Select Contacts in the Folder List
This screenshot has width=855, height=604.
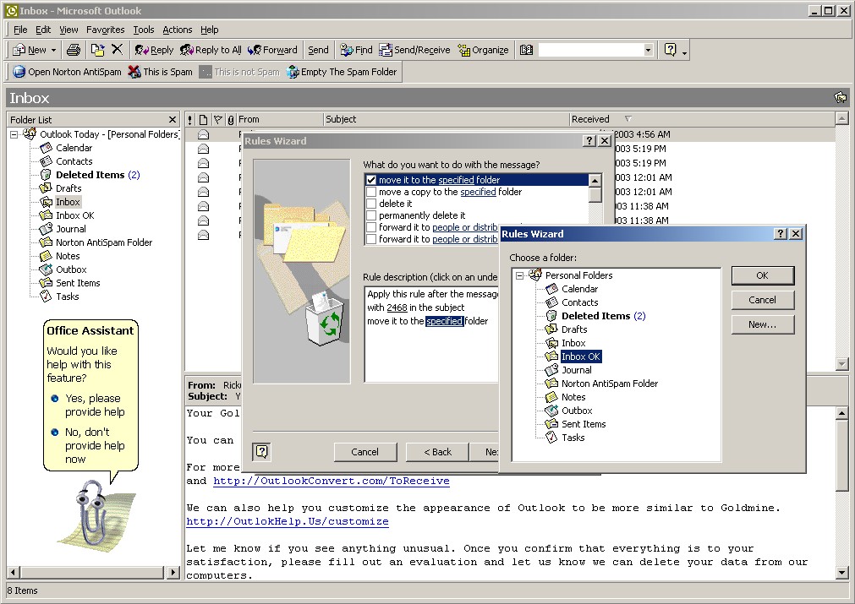pyautogui.click(x=74, y=161)
